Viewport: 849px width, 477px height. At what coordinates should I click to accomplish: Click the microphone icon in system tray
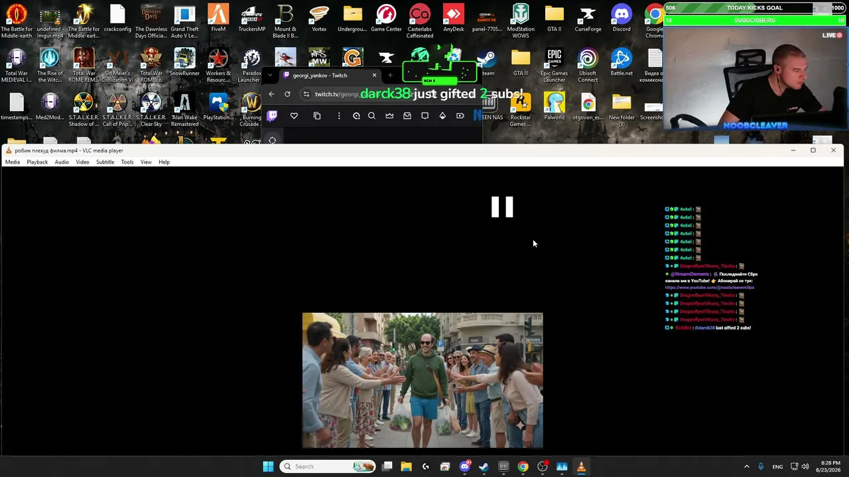[x=761, y=466]
